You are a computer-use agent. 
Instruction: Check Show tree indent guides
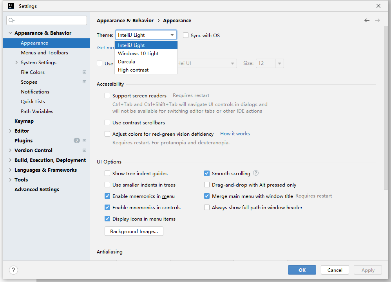coord(107,174)
